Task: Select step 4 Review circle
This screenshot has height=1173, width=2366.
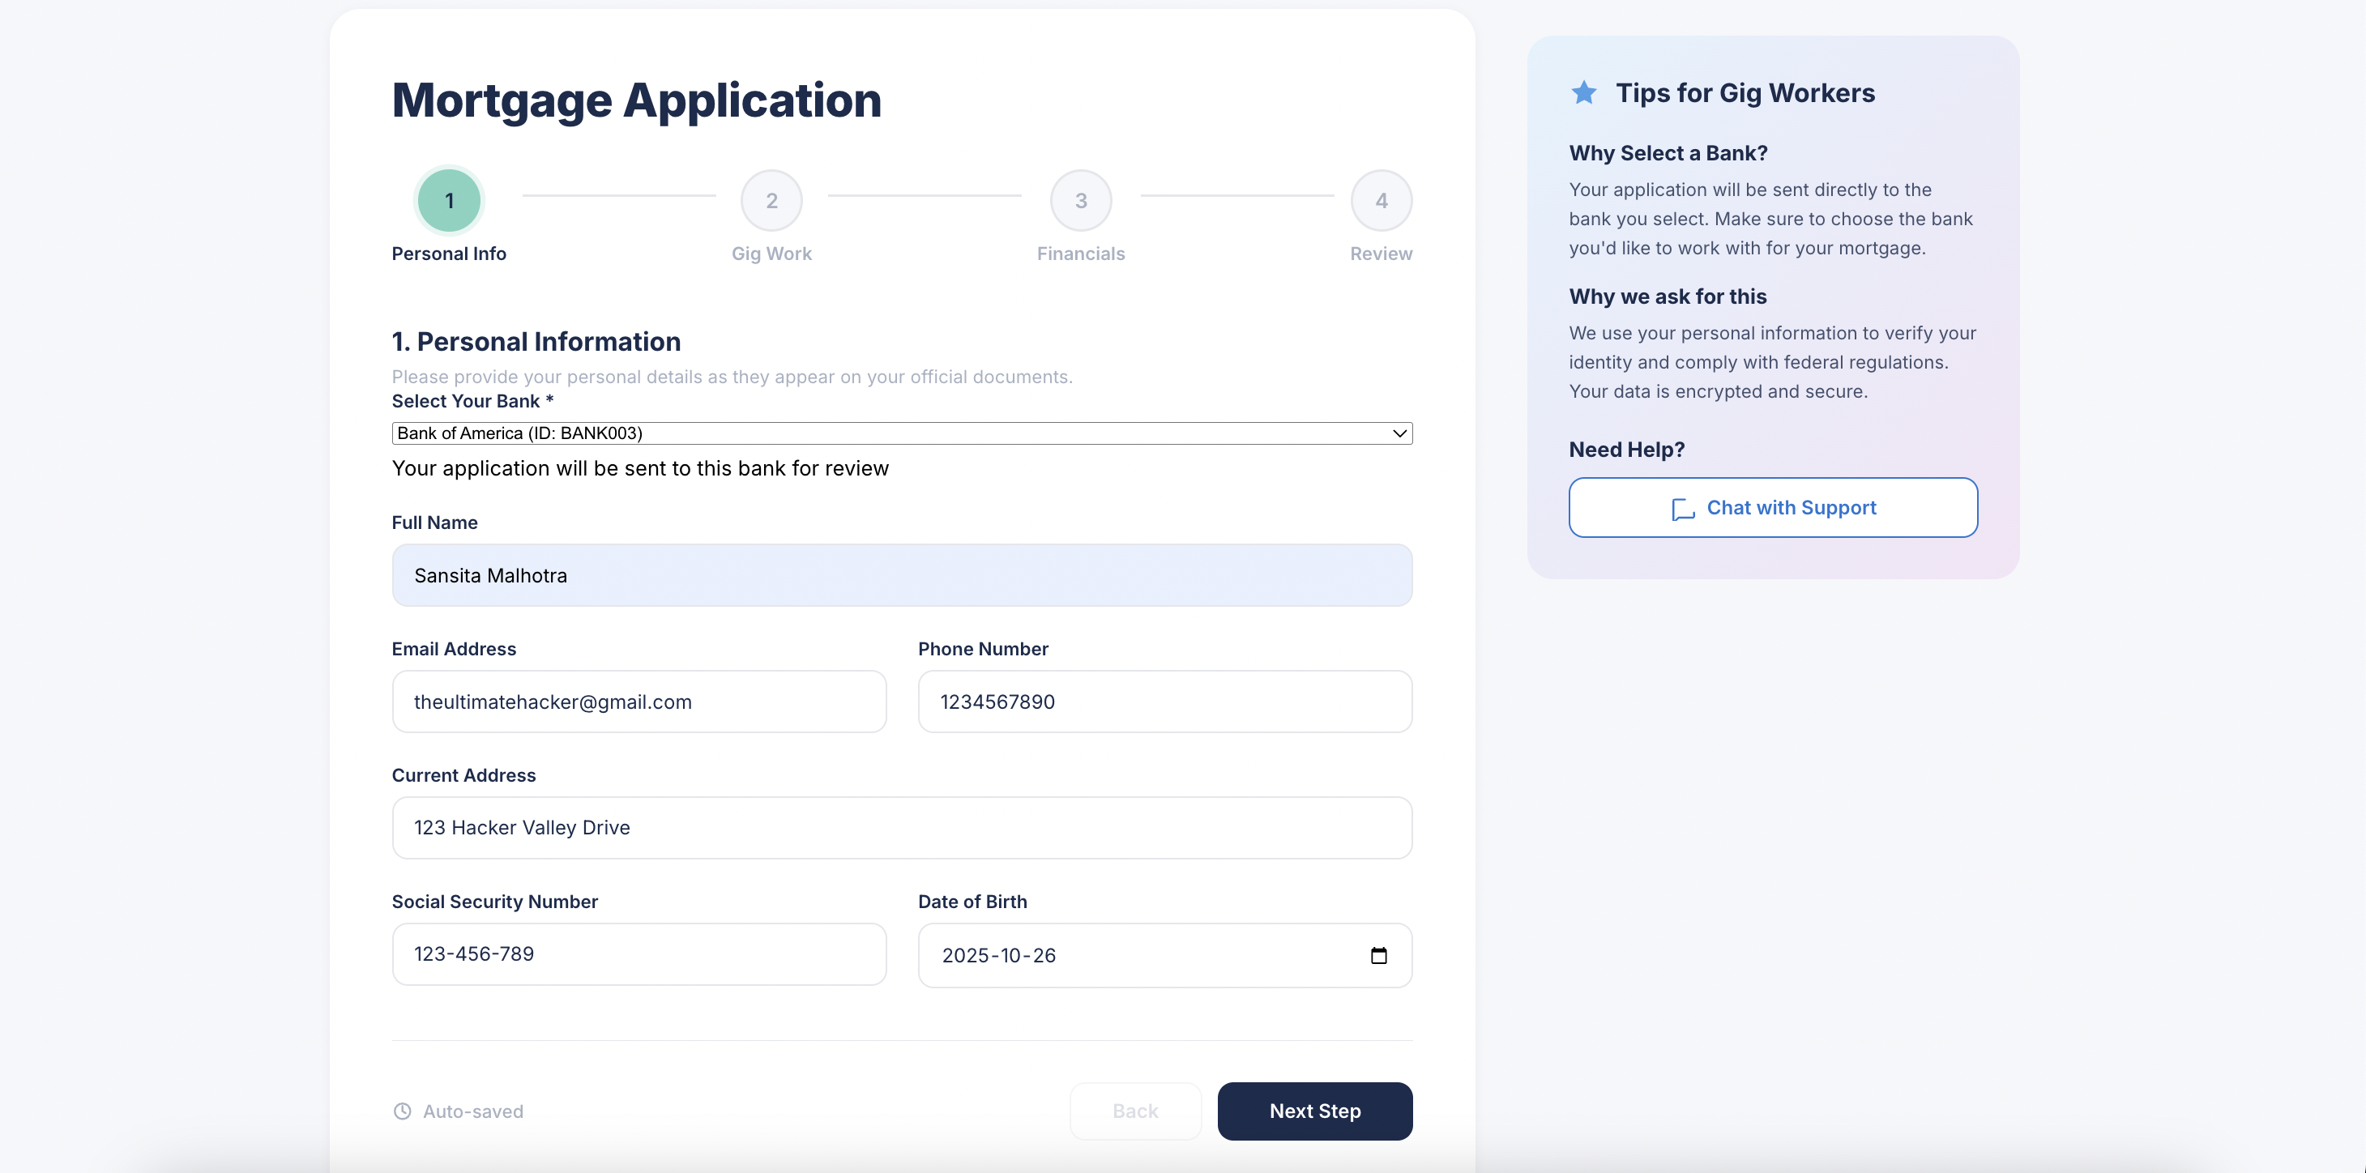Action: pos(1381,200)
